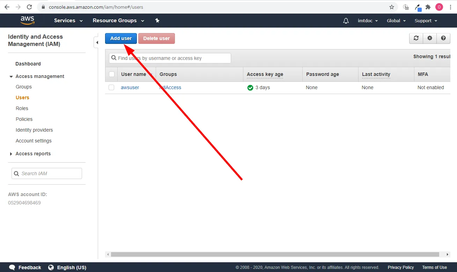Open Account settings in the sidebar
This screenshot has width=457, height=272.
pyautogui.click(x=34, y=141)
